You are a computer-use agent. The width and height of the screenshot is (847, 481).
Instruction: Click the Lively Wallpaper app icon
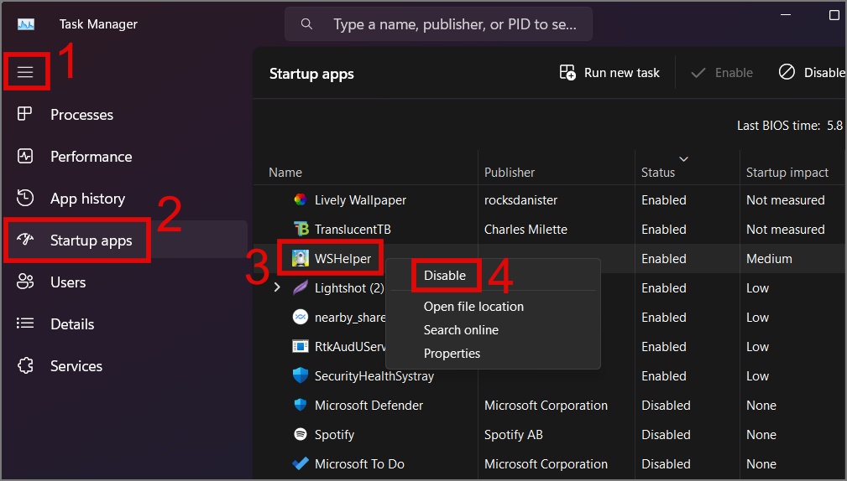click(x=301, y=199)
